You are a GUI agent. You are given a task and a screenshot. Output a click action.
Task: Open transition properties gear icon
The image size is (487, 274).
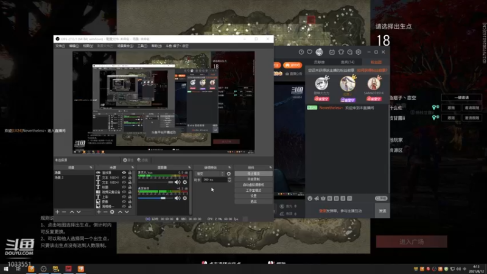click(229, 174)
